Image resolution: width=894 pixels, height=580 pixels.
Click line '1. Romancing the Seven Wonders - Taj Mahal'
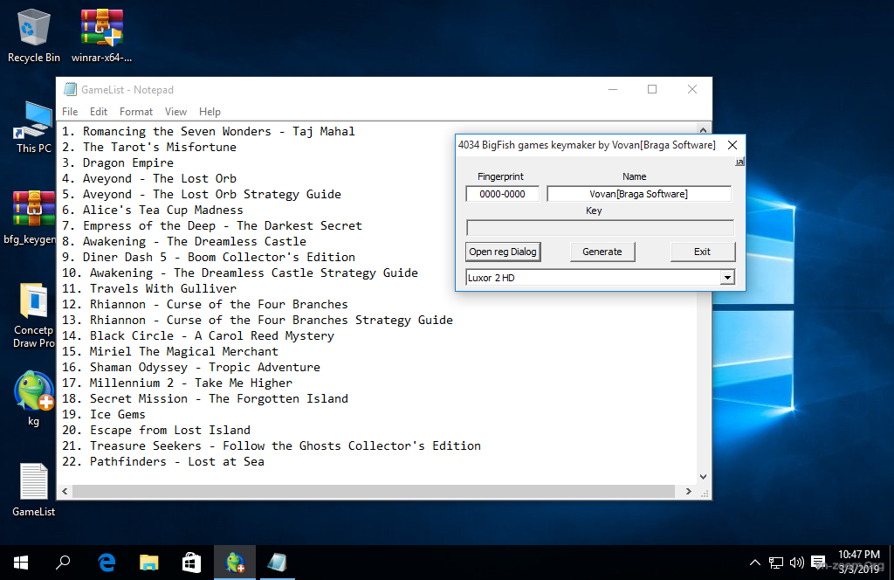pos(208,132)
